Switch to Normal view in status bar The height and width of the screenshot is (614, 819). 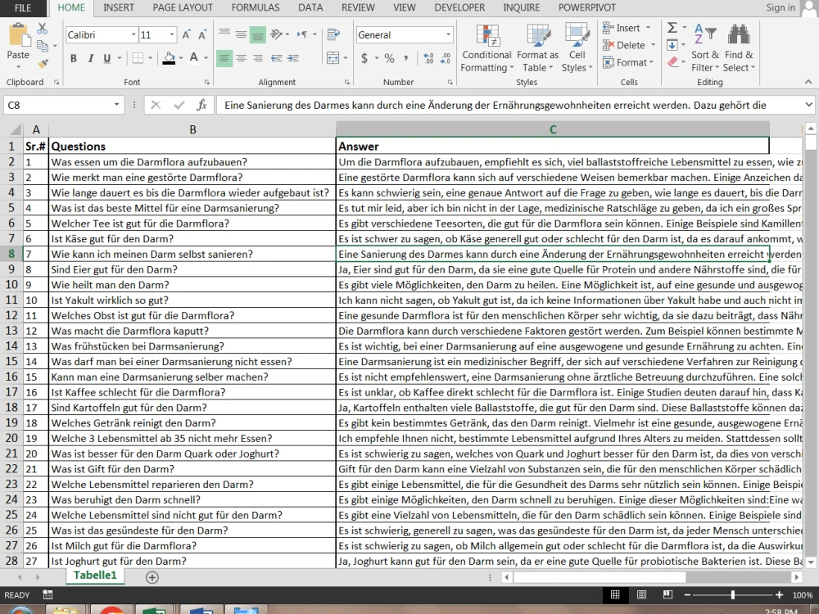[615, 594]
